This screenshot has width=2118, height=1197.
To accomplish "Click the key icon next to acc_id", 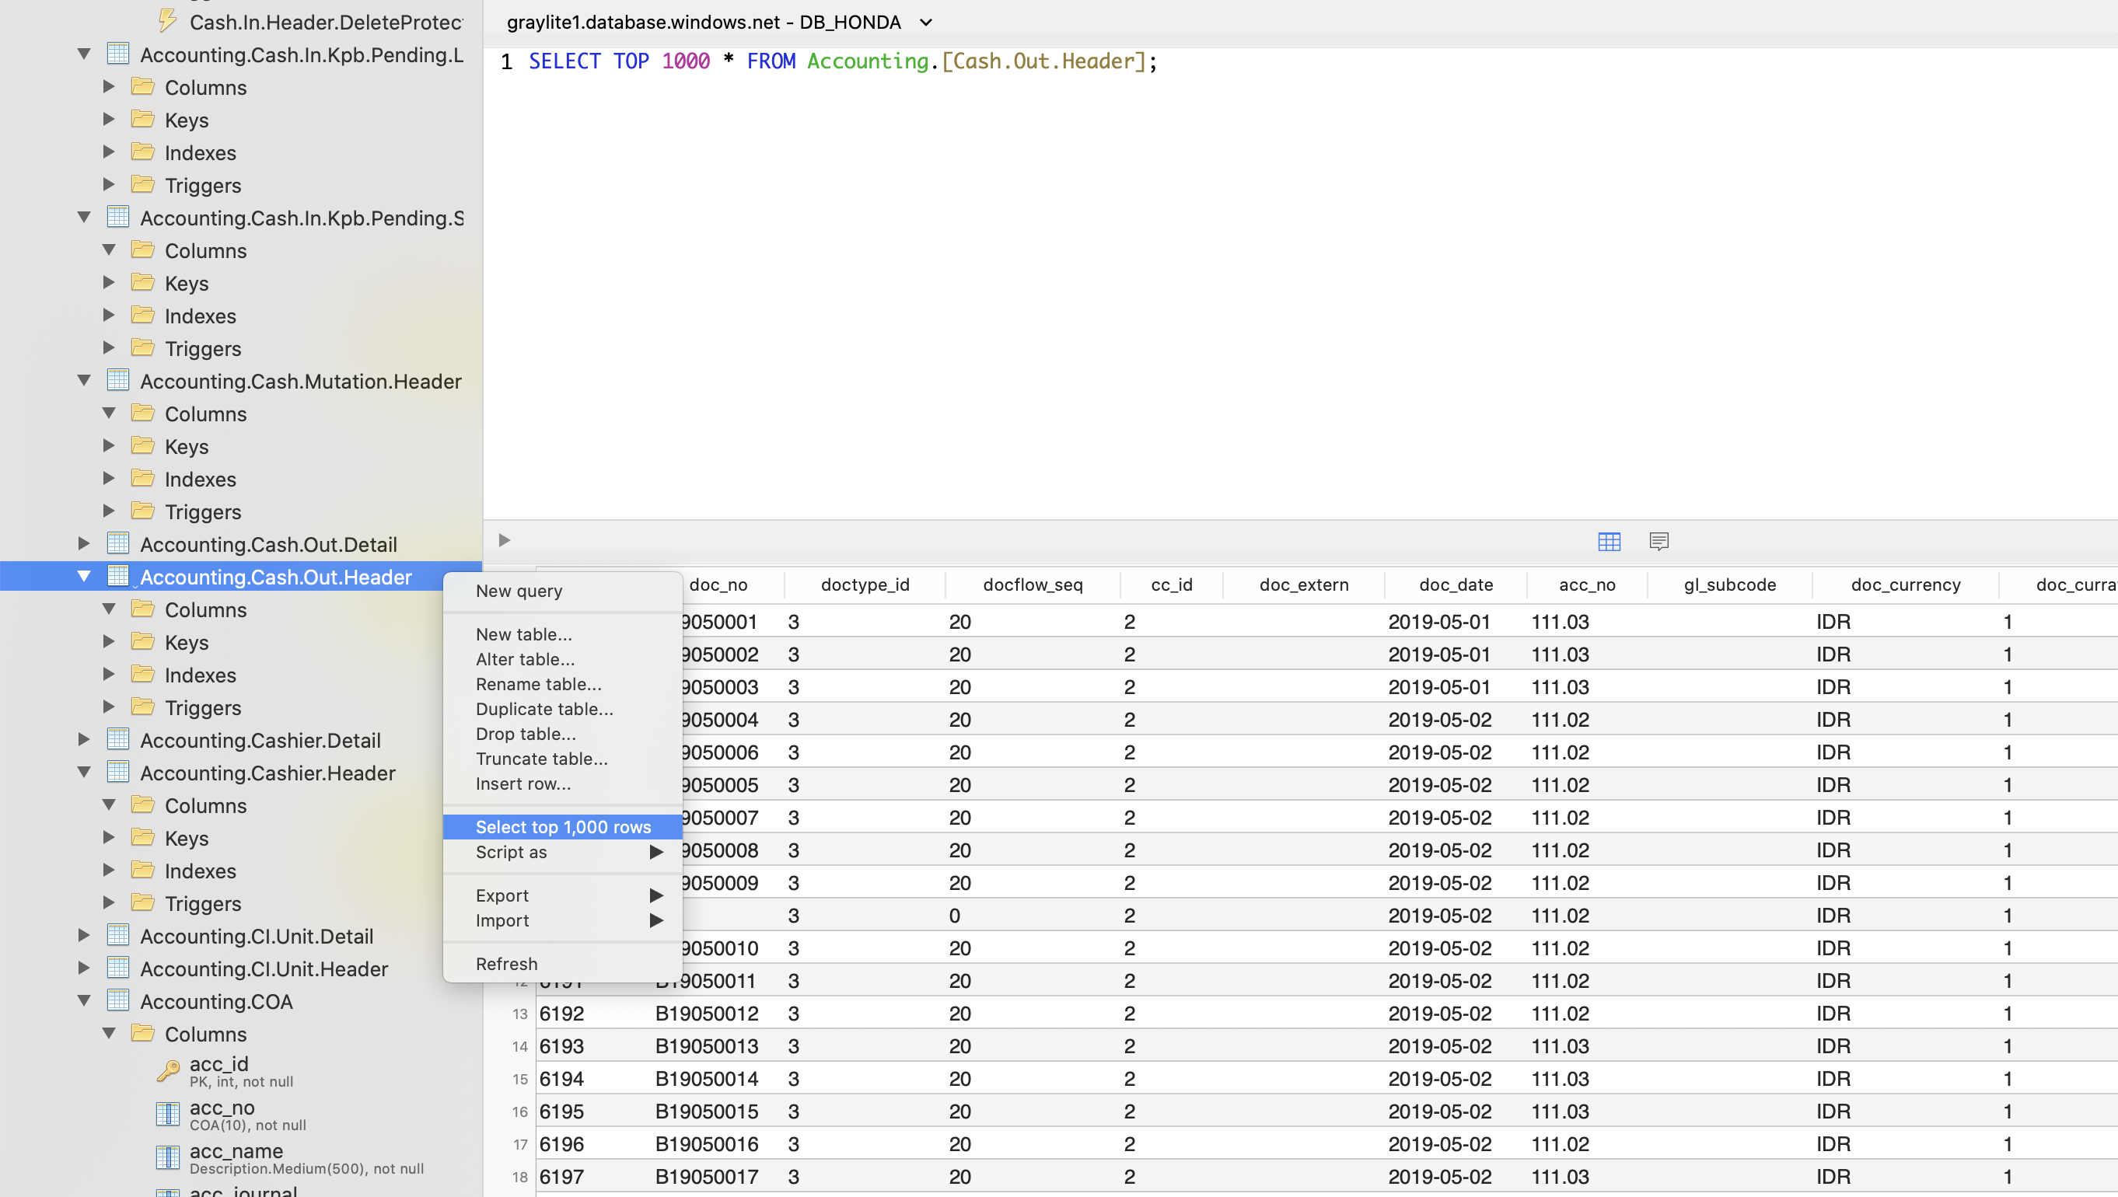I will 168,1071.
